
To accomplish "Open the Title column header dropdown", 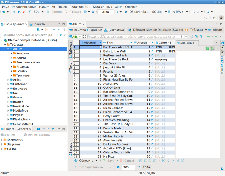I will pyautogui.click(x=131, y=43).
